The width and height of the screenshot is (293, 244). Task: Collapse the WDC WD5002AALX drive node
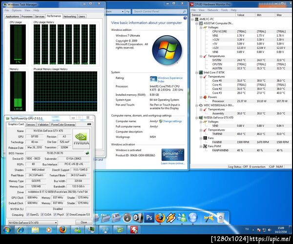click(x=197, y=105)
